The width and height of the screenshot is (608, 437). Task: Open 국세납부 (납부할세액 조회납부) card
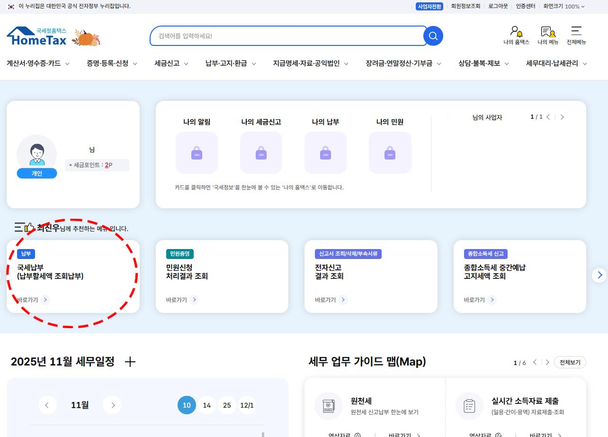73,276
